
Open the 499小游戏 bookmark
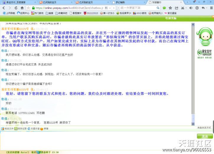coord(140,13)
